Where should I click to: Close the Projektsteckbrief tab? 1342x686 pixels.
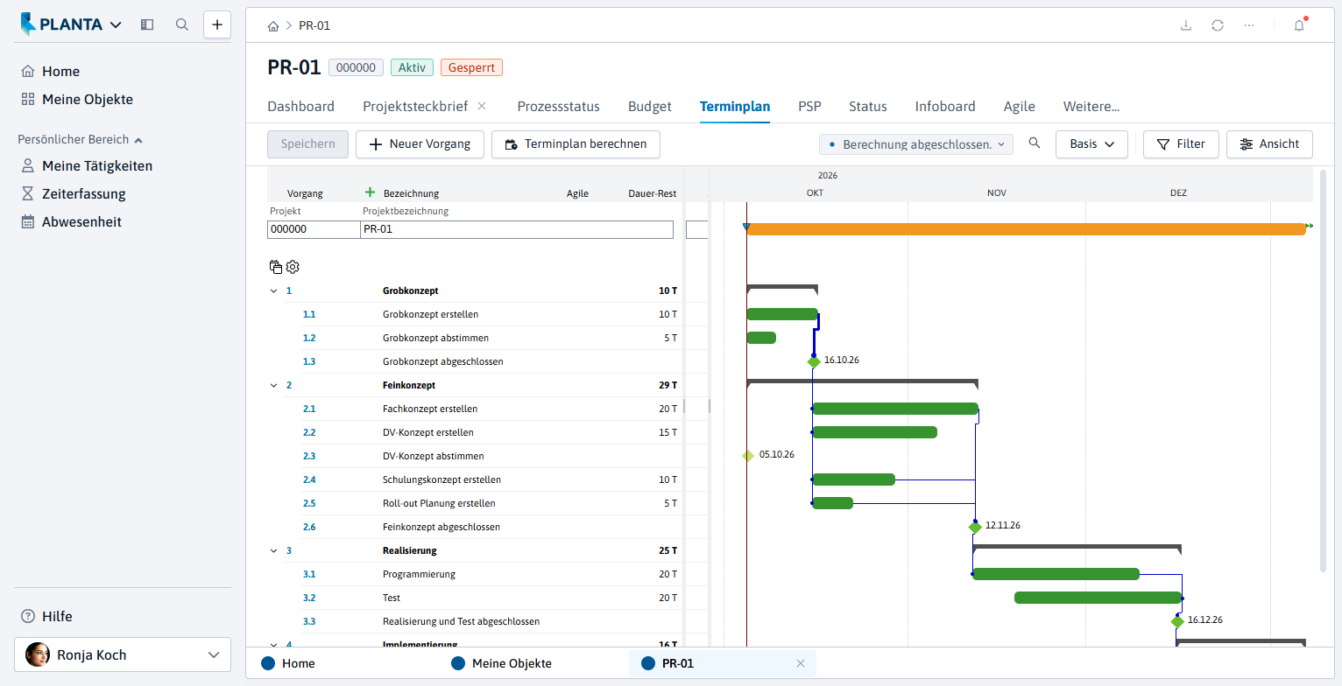click(x=482, y=106)
